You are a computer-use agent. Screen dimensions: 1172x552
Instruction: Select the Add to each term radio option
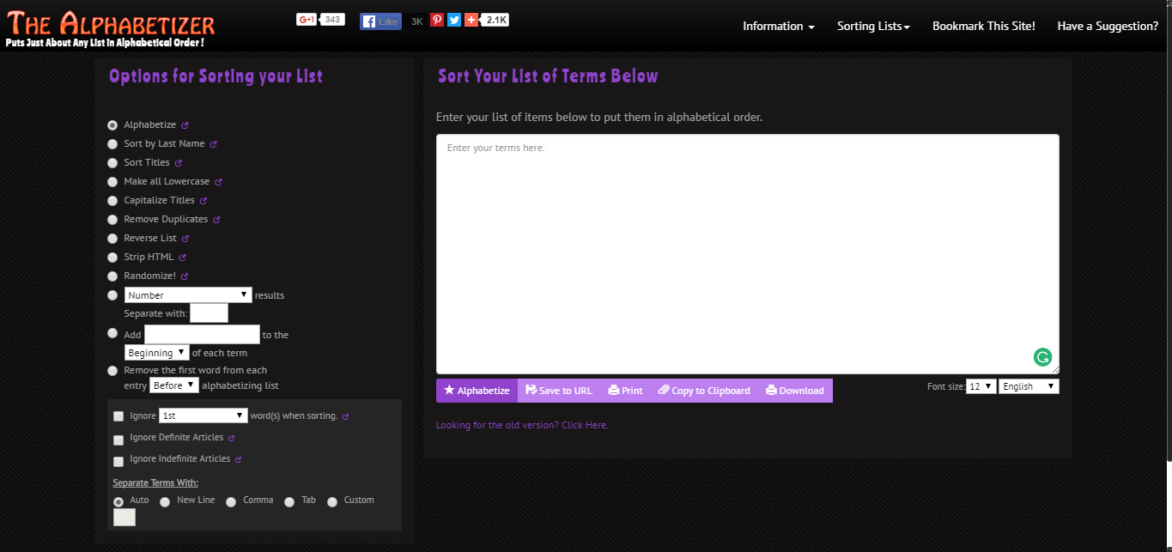click(x=112, y=333)
